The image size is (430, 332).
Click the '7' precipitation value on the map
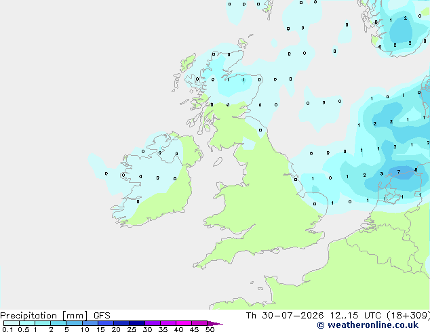pyautogui.click(x=399, y=171)
